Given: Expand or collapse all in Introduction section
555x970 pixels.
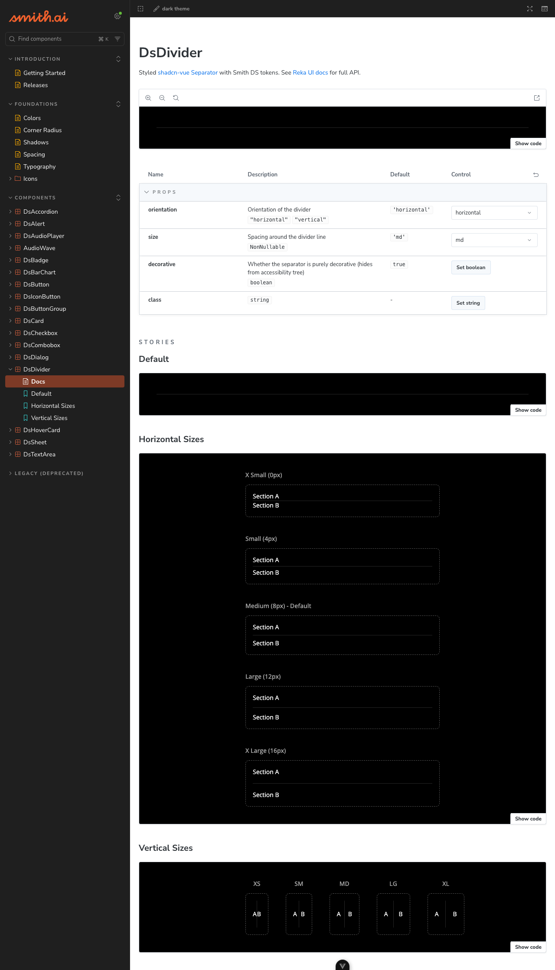Looking at the screenshot, I should pyautogui.click(x=118, y=59).
